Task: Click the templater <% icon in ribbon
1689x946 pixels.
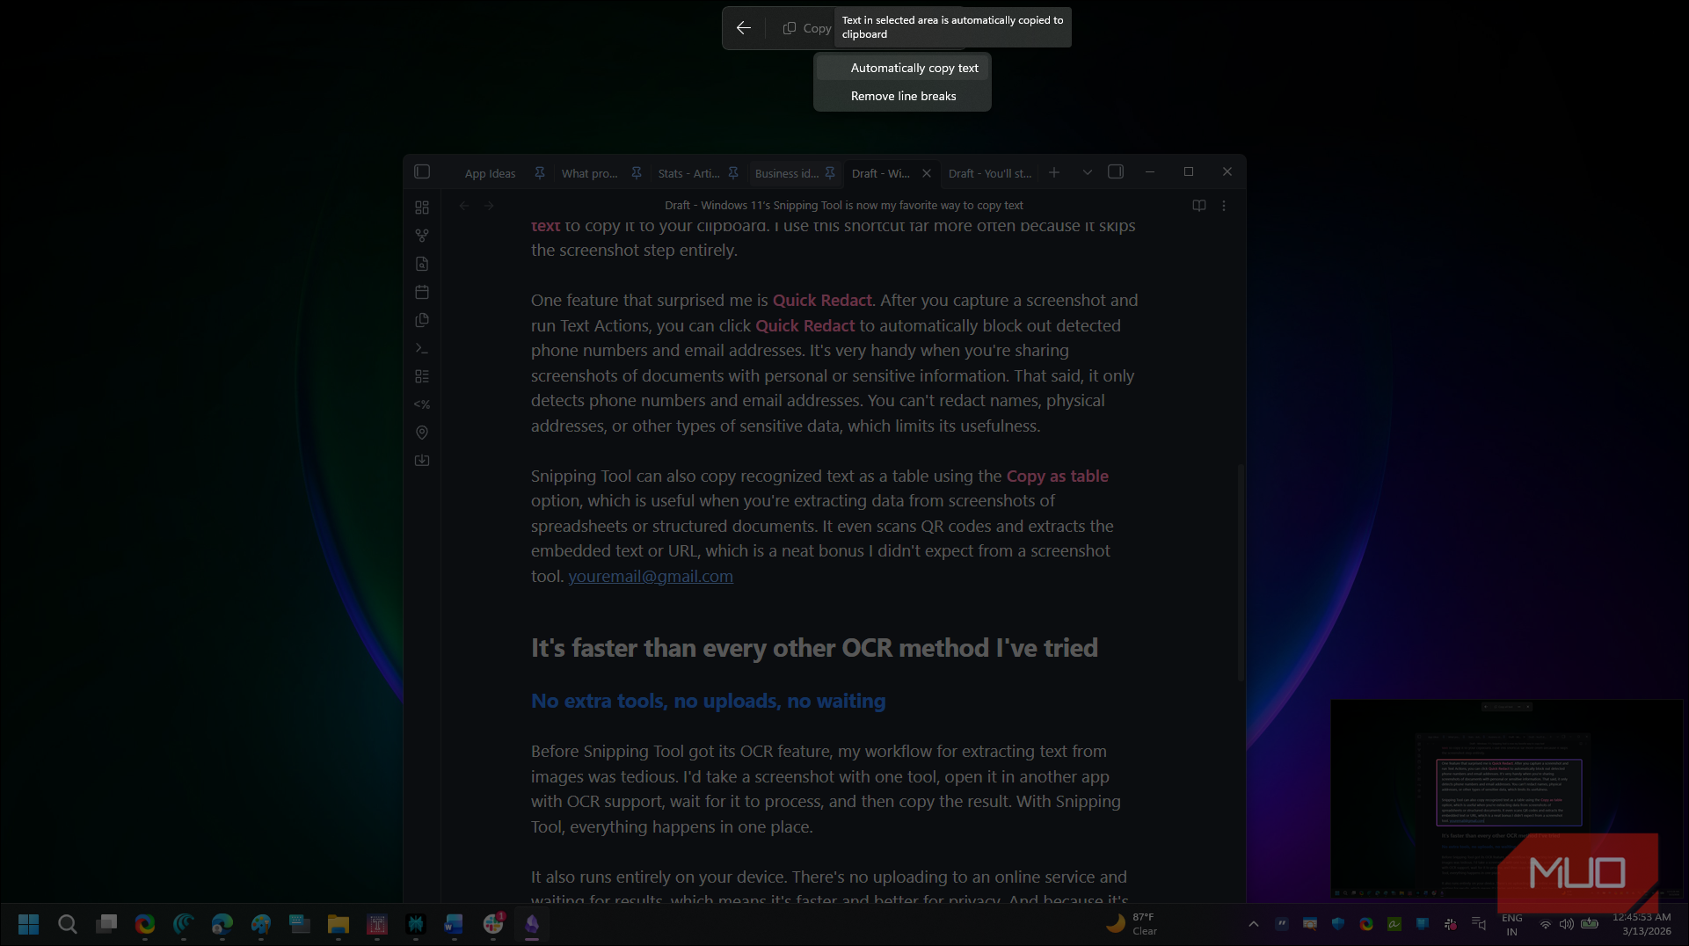Action: [x=422, y=404]
